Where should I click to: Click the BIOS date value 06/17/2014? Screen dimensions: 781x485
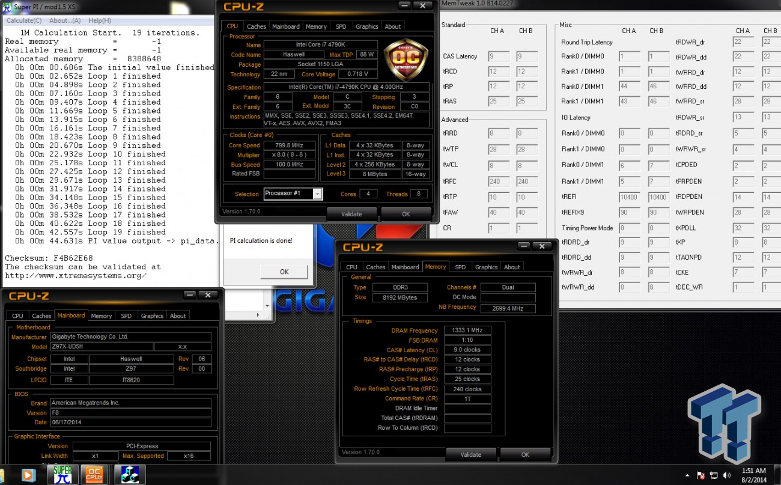[130, 422]
